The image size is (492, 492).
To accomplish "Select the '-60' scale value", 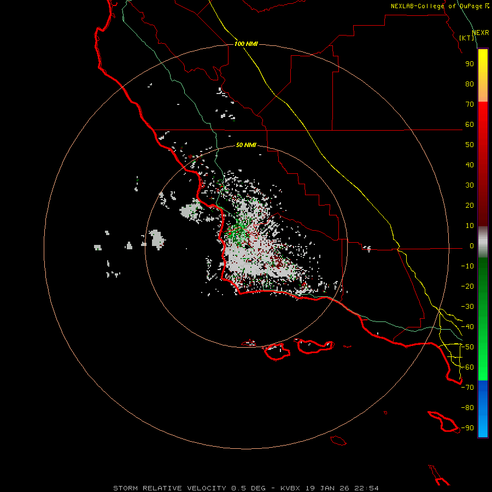I will (x=467, y=367).
